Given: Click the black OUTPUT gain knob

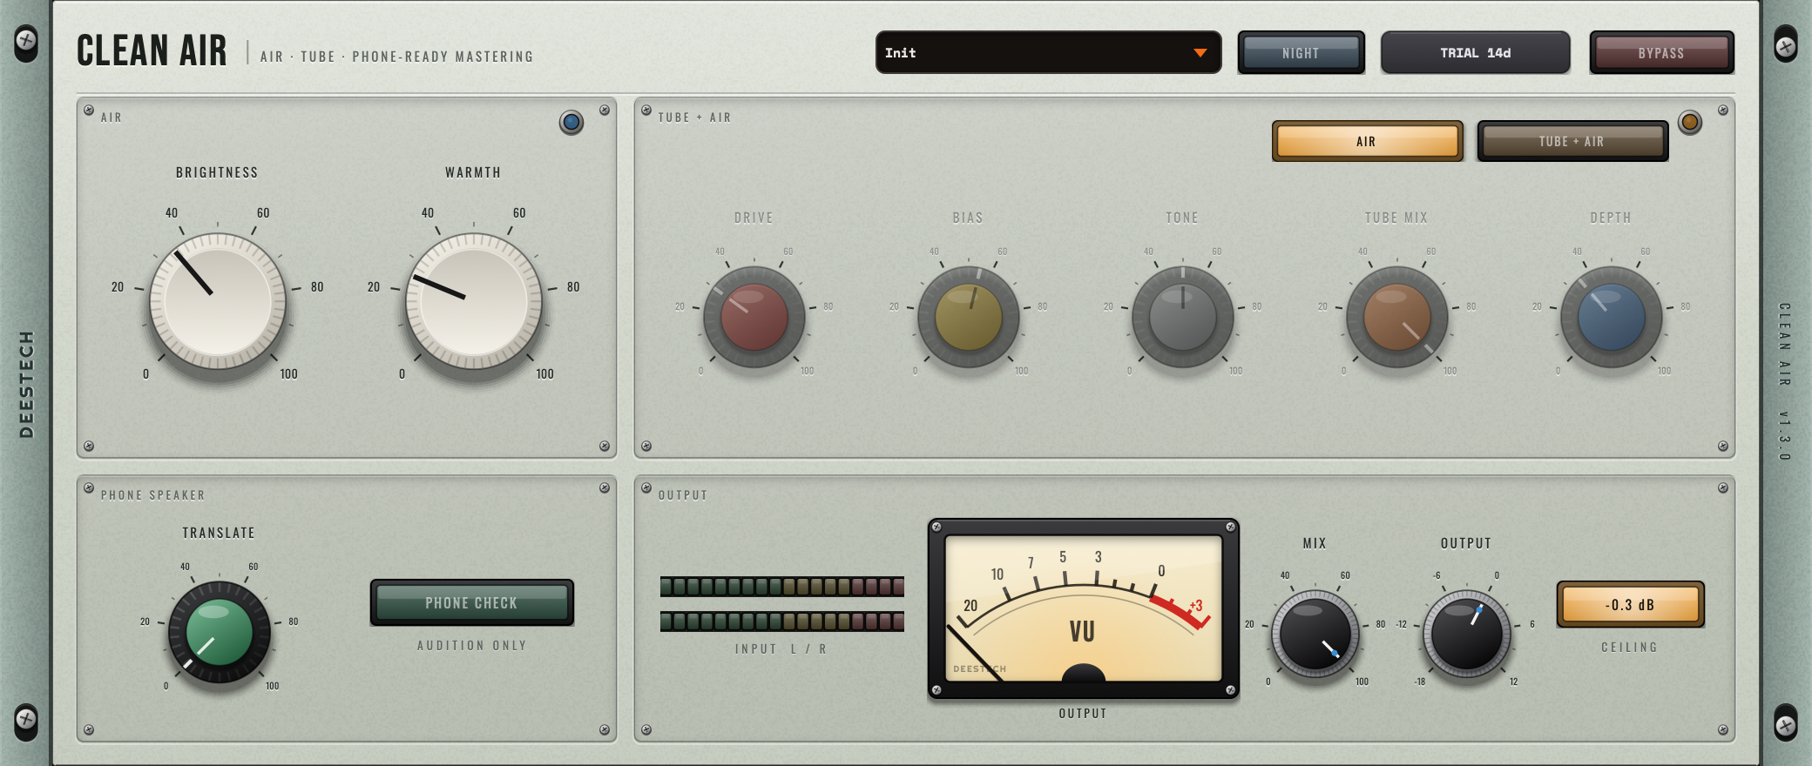Looking at the screenshot, I should click(x=1467, y=634).
